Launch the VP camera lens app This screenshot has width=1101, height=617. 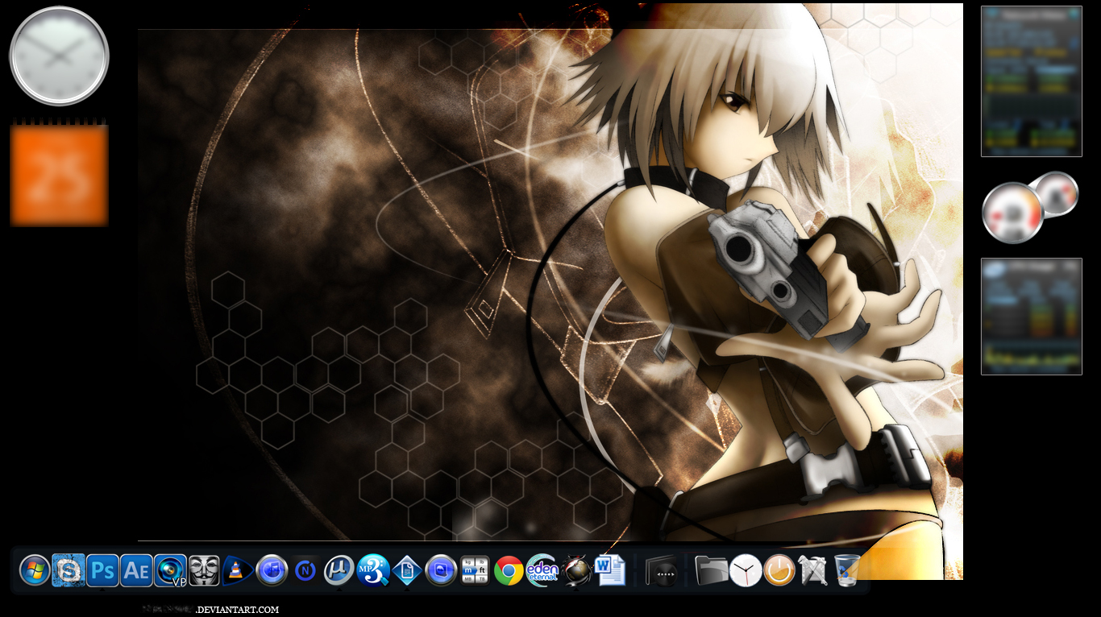pos(170,570)
